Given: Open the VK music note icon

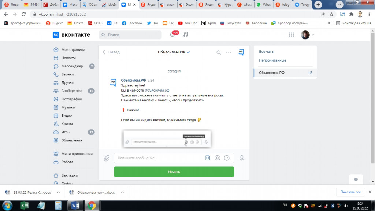Looking at the screenshot, I should 186,35.
